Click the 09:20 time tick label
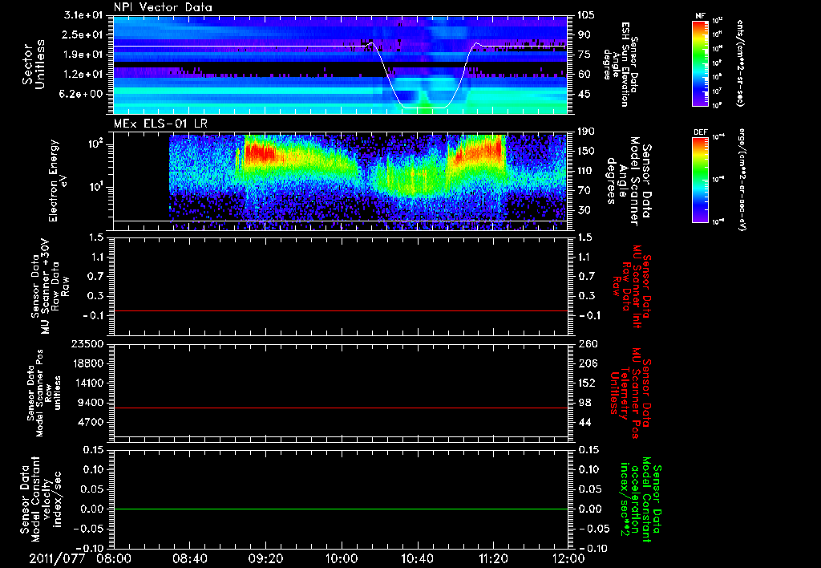 click(265, 558)
